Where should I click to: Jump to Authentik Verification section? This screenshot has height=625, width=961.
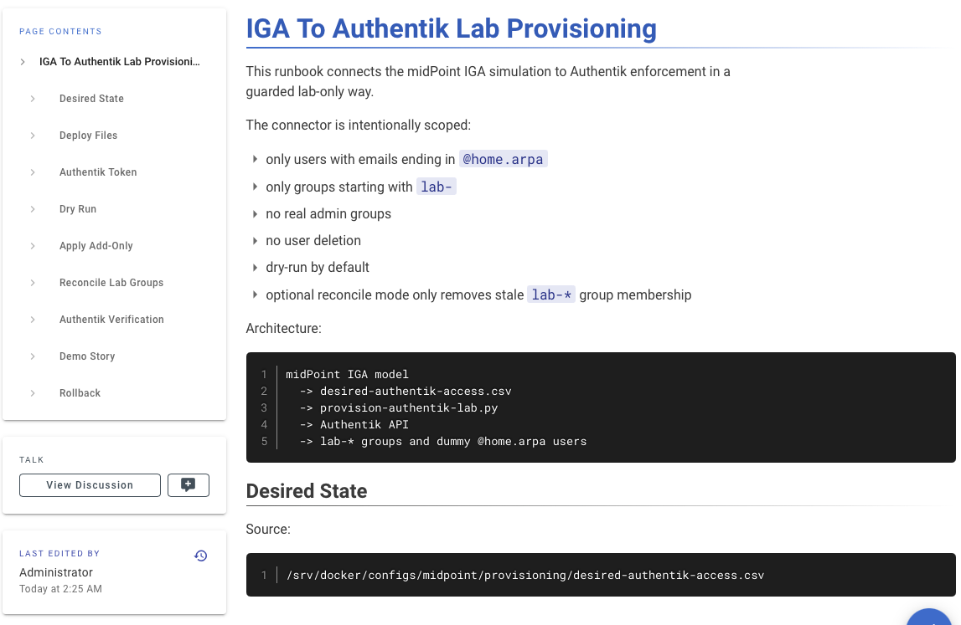coord(111,319)
